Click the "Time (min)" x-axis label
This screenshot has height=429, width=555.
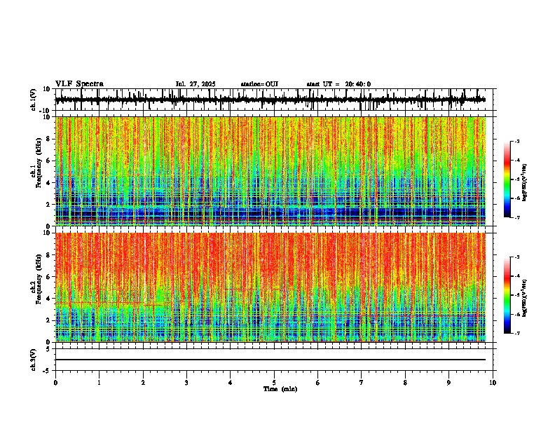[x=280, y=389]
